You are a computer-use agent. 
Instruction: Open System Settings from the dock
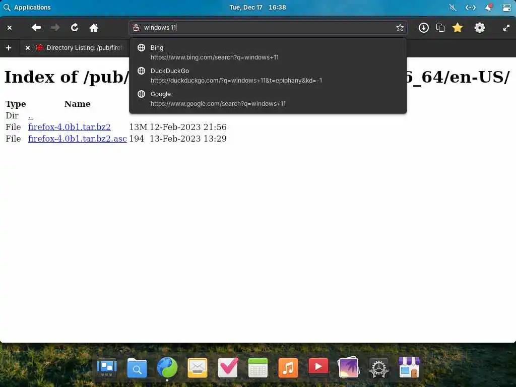(x=379, y=368)
